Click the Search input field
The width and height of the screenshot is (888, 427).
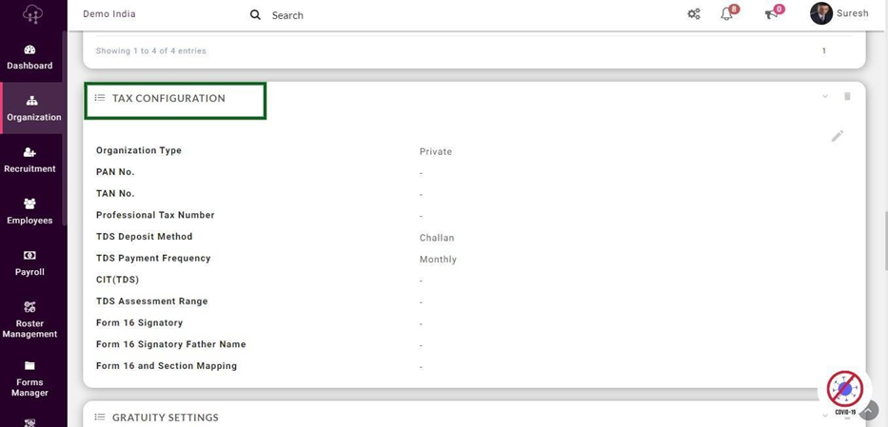click(x=381, y=15)
